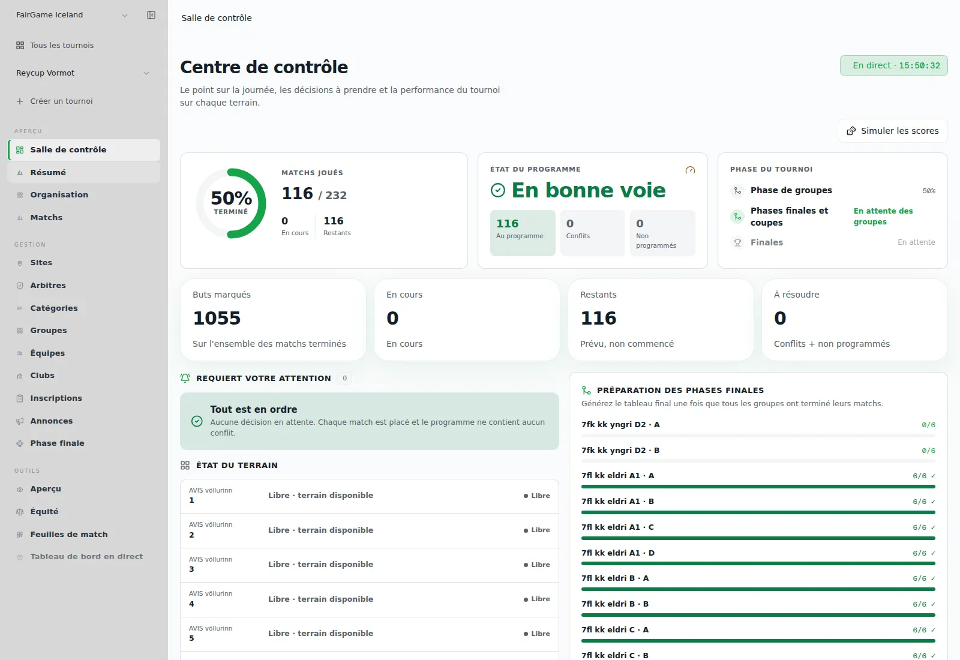Click the Équité scales icon
Viewport: 960px width, 660px height.
coord(20,512)
